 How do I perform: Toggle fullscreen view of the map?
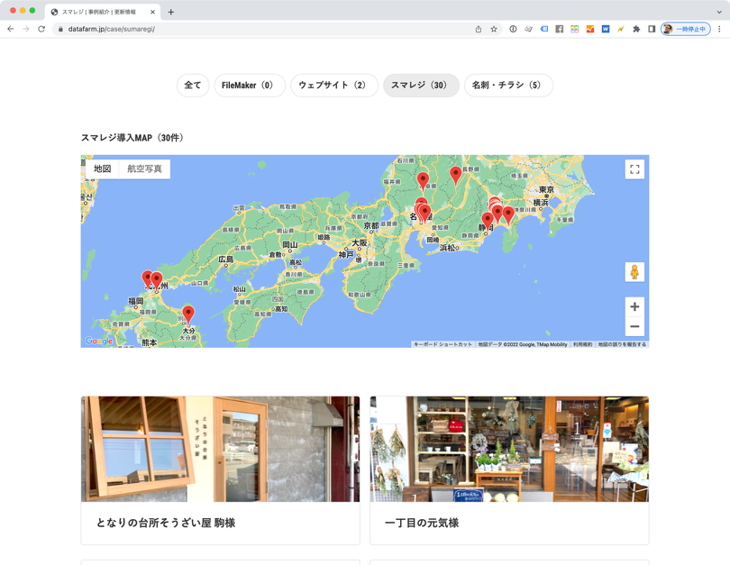(x=634, y=169)
